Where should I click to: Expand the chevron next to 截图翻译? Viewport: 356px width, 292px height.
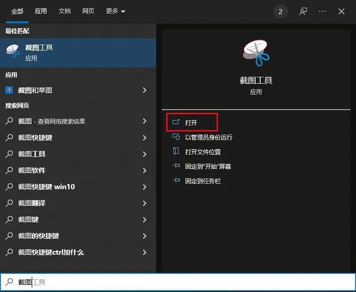point(144,203)
